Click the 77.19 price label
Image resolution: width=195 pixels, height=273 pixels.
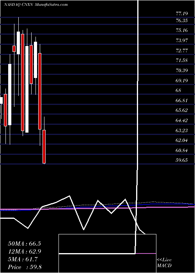(x=182, y=13)
